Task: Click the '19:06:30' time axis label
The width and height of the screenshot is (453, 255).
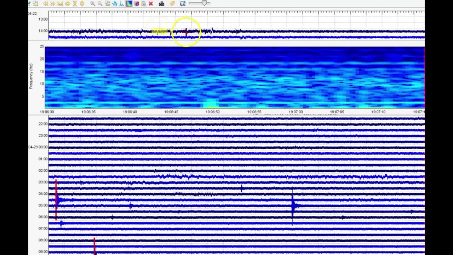Action: click(47, 112)
